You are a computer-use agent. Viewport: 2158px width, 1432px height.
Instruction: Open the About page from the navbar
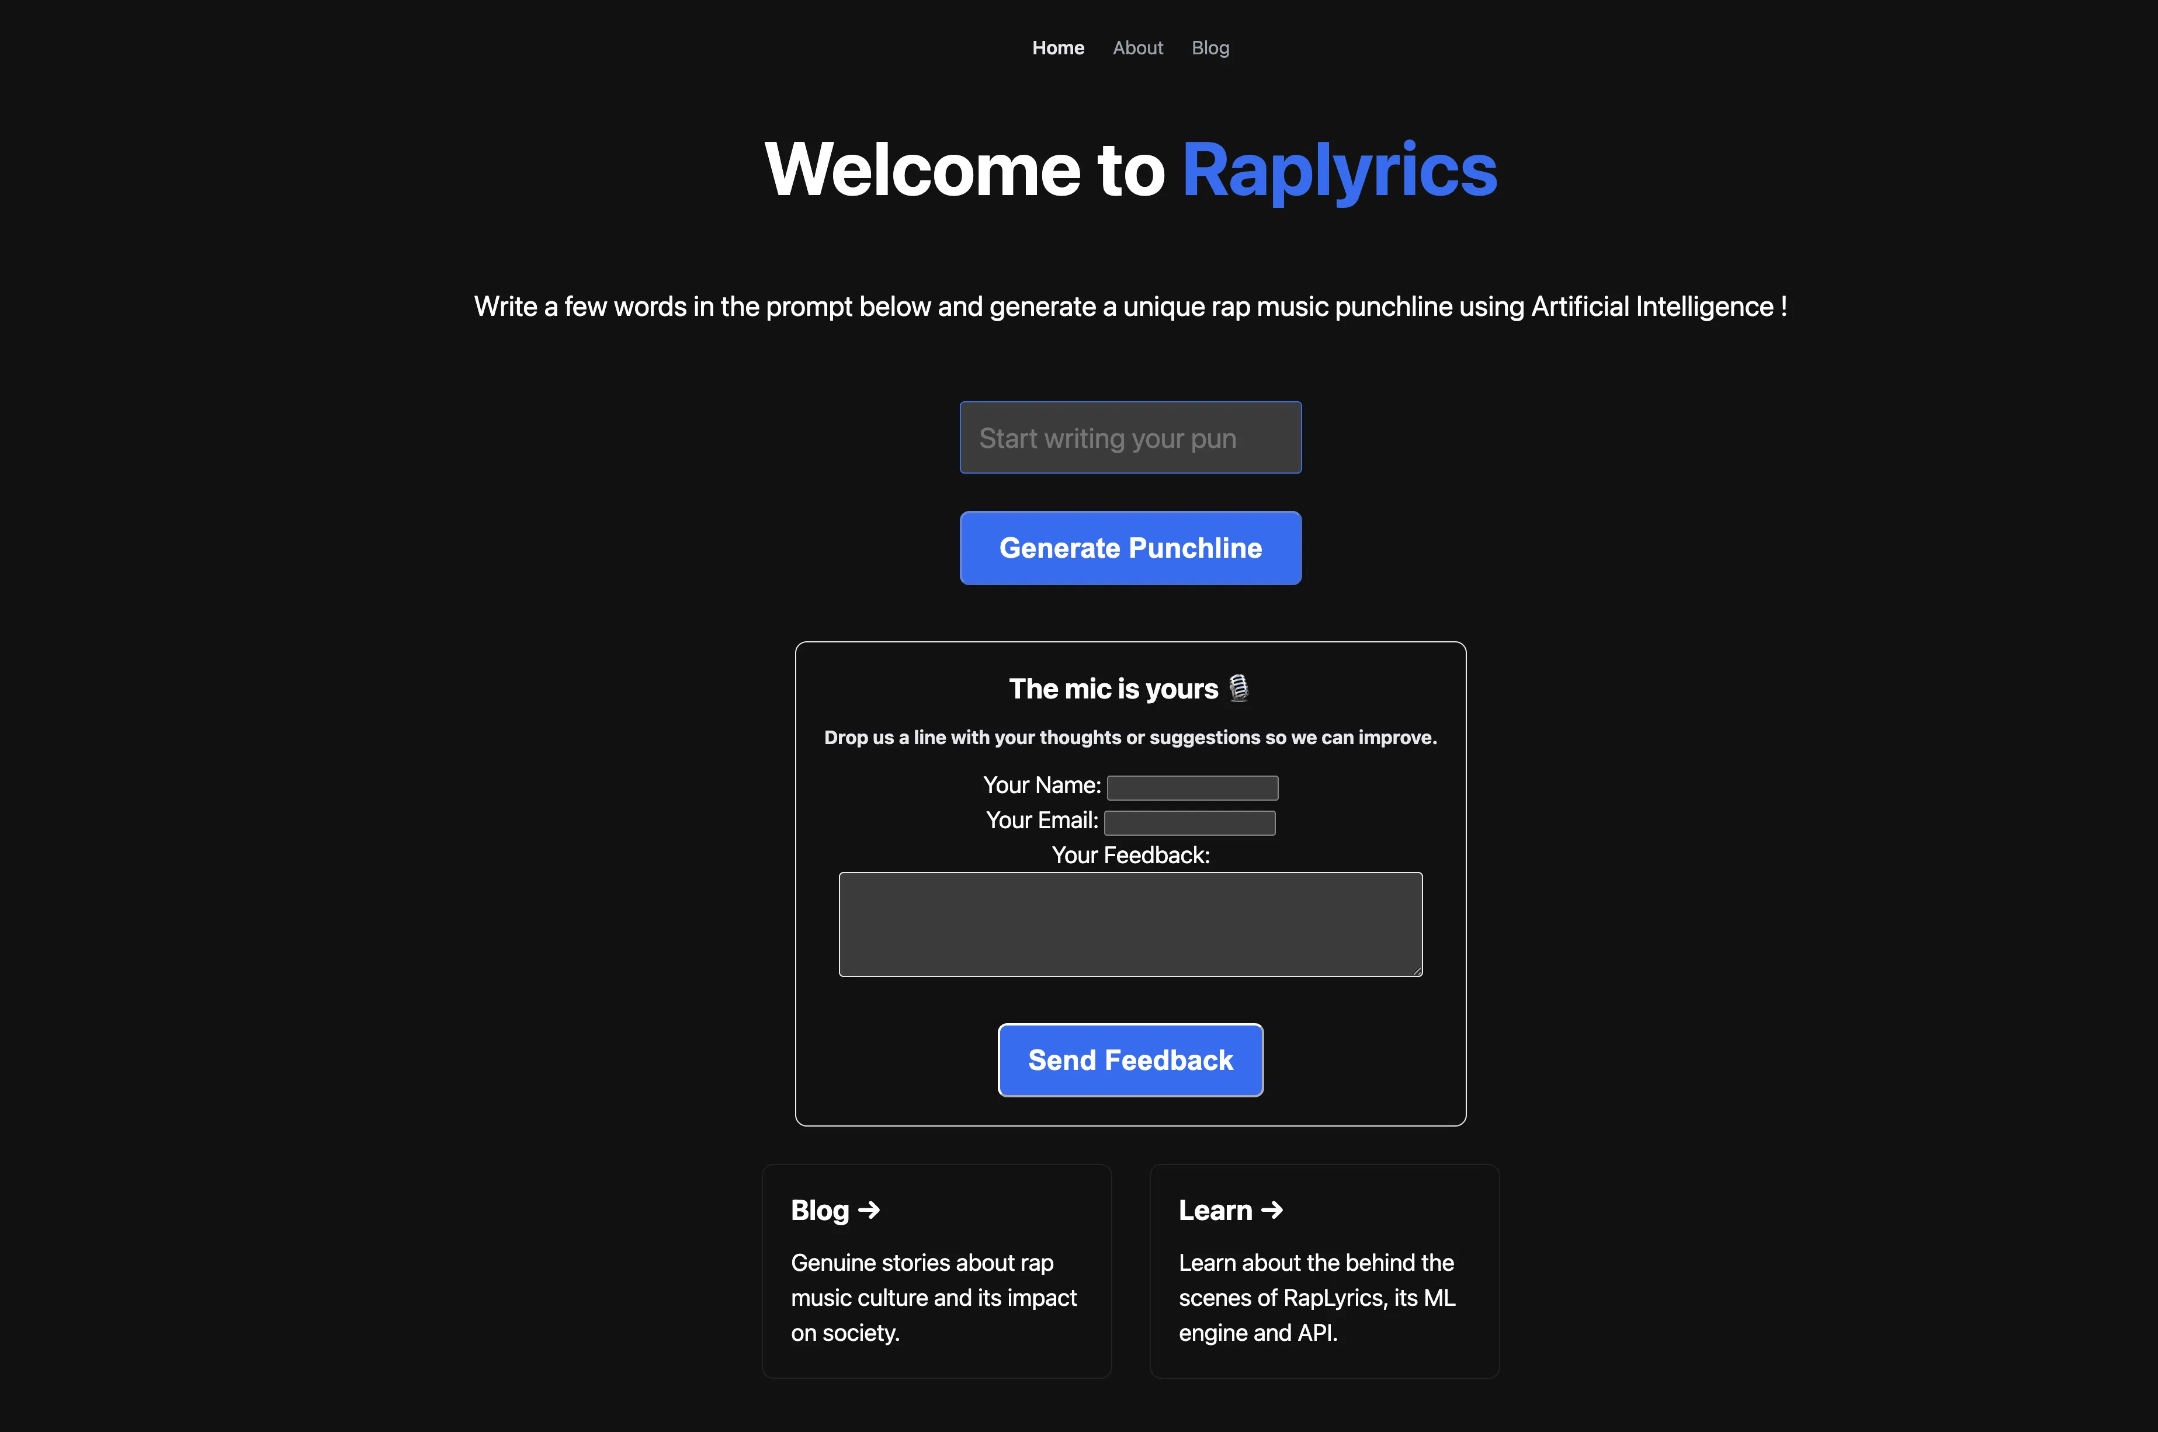1137,47
